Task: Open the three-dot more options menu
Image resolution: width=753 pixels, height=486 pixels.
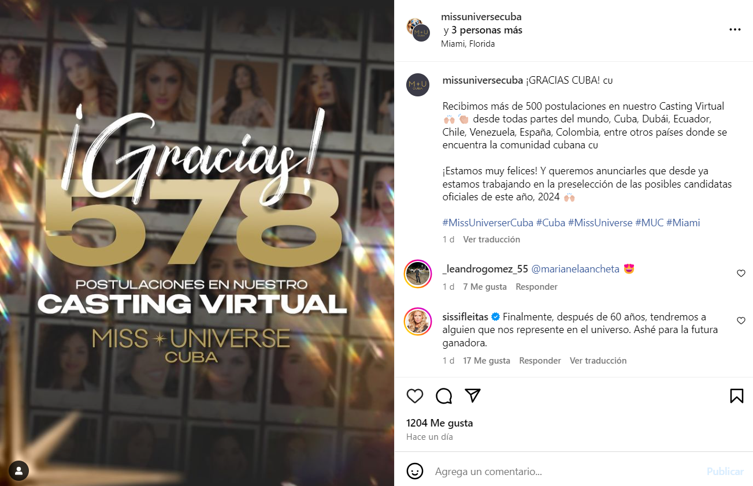Action: (x=735, y=29)
